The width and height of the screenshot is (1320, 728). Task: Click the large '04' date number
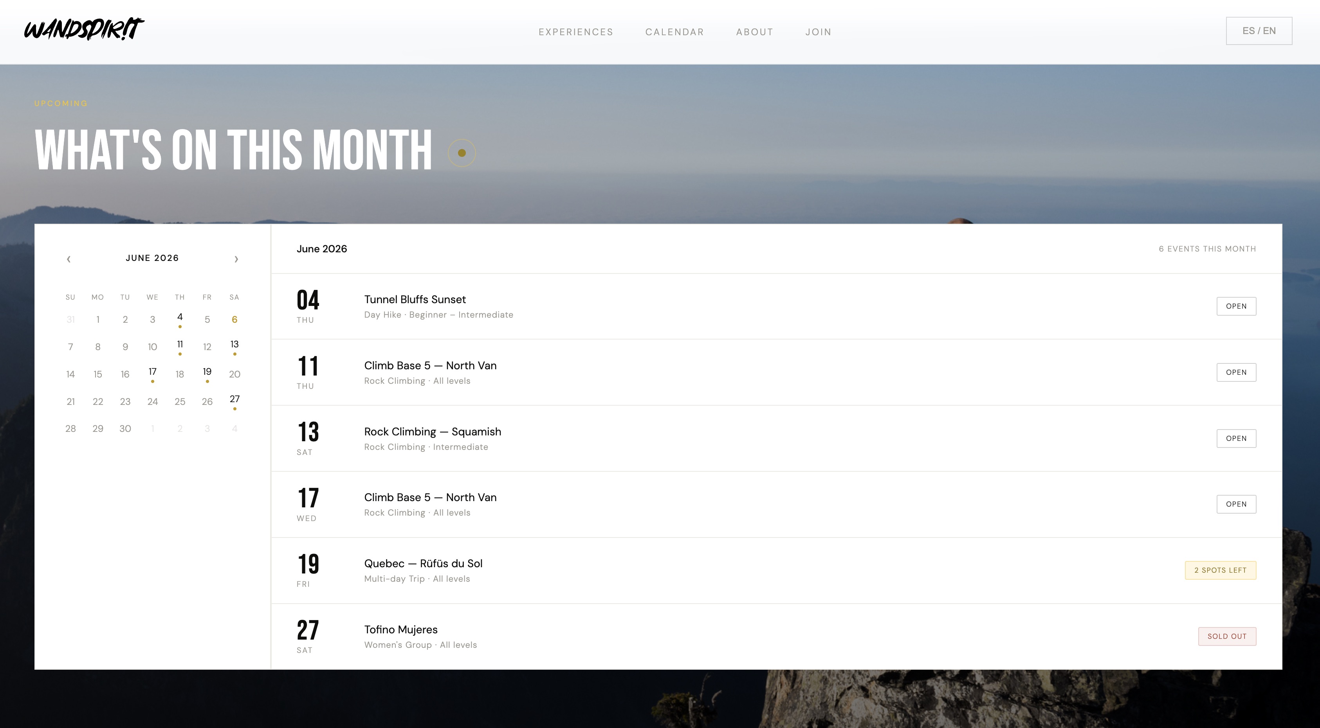[x=308, y=300]
